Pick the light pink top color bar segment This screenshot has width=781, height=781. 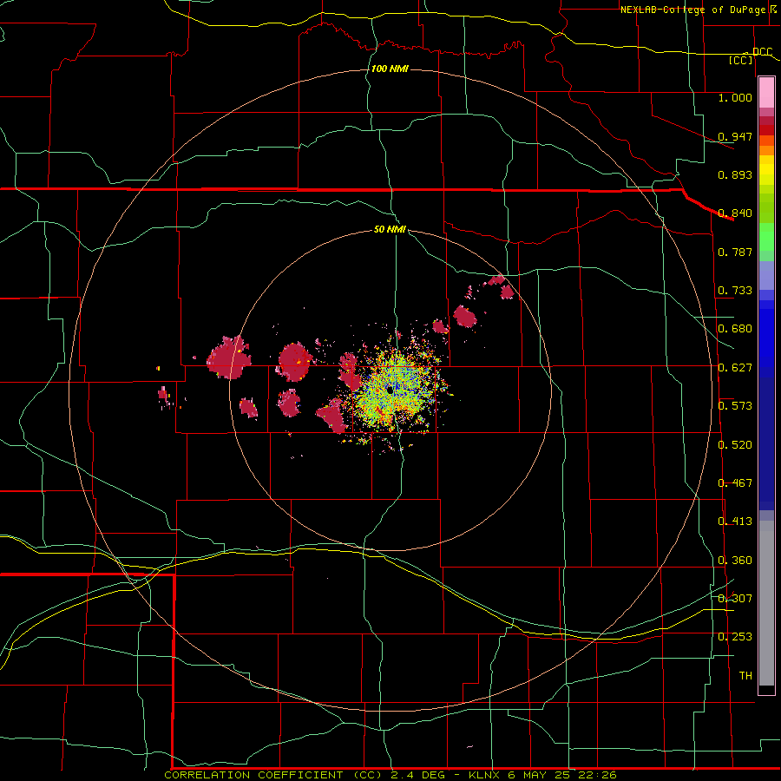pos(766,93)
